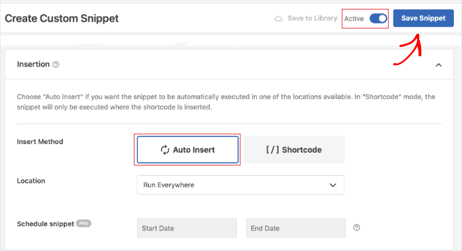Click the Location label
The image size is (462, 251).
point(31,180)
